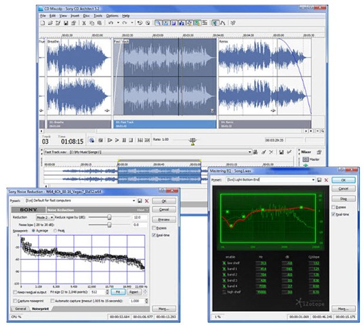Undo last action in CD Architect toolbar
The width and height of the screenshot is (364, 325).
110,23
